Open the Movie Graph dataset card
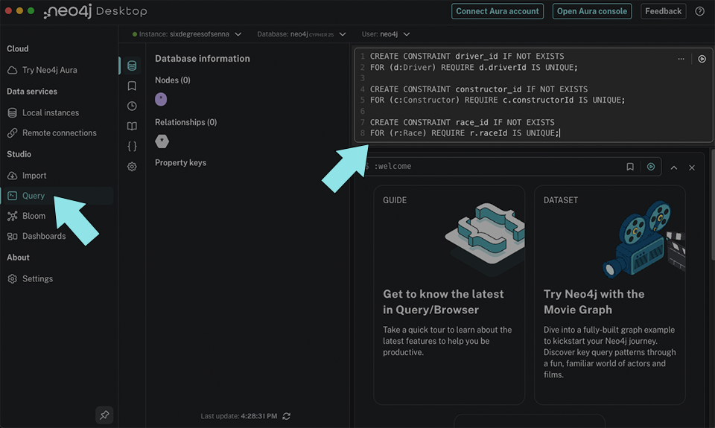This screenshot has height=428, width=715. tap(610, 295)
